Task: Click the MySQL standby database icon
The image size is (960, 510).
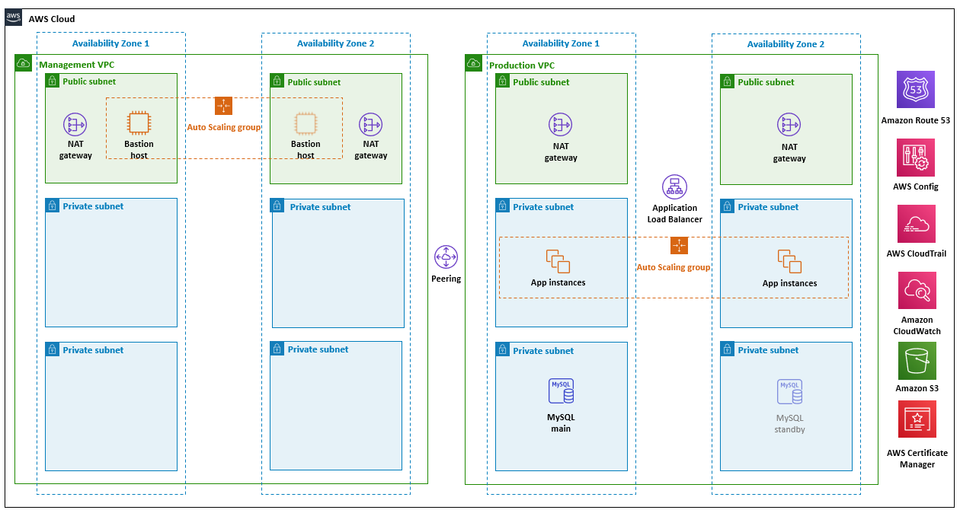Action: [790, 392]
